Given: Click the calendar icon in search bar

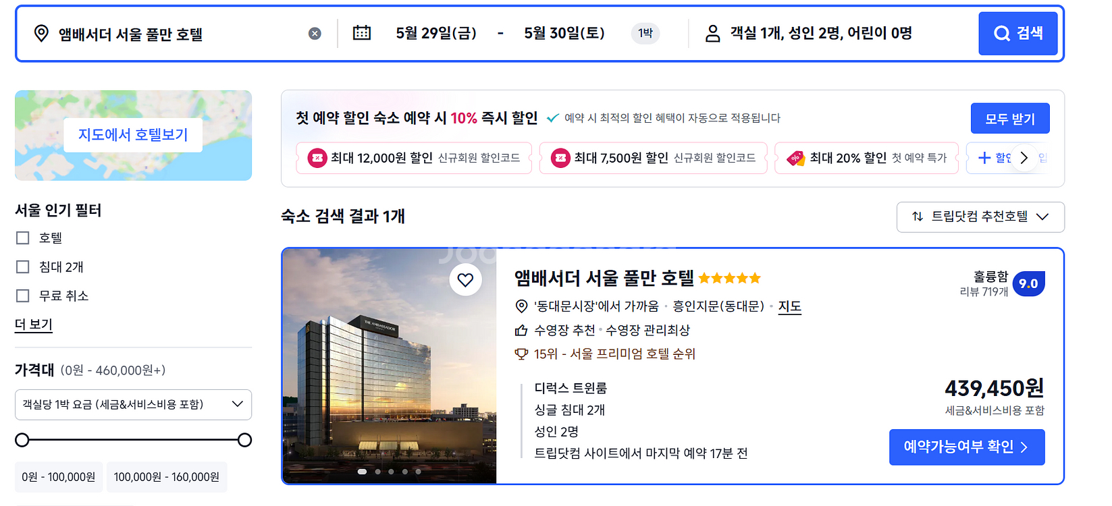Looking at the screenshot, I should tap(362, 32).
